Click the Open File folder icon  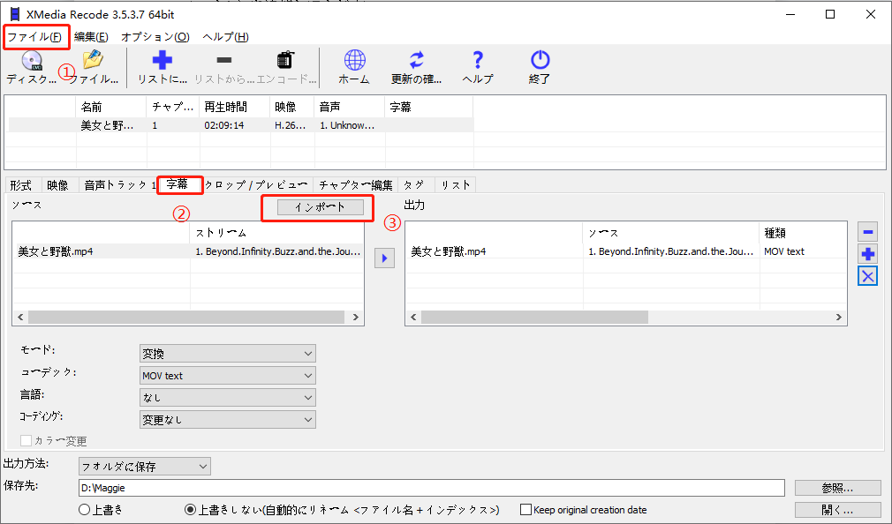tap(93, 62)
